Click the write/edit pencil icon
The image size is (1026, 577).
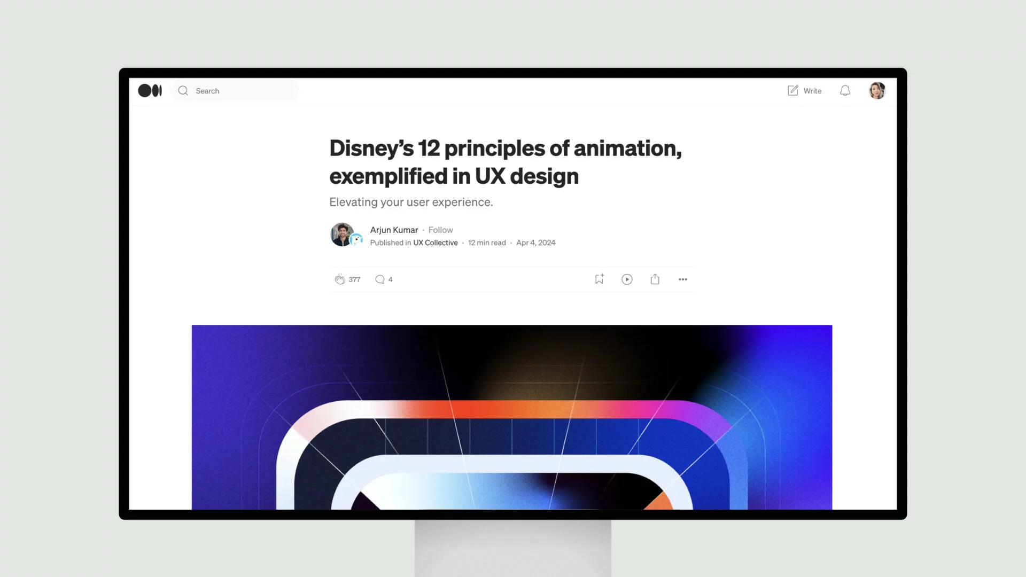pos(792,90)
